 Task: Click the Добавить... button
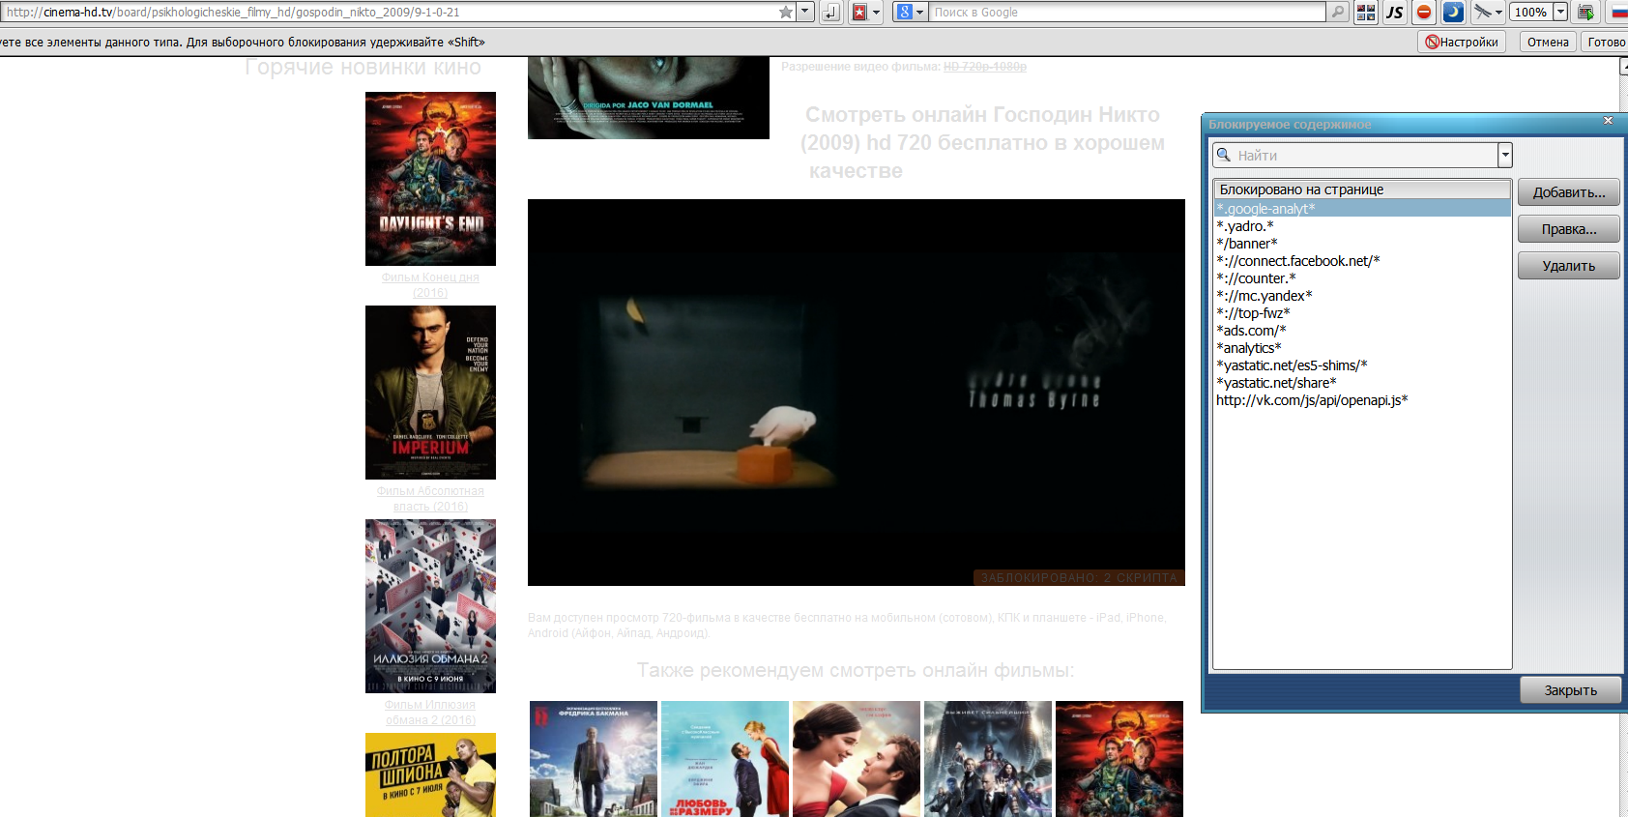coord(1568,192)
